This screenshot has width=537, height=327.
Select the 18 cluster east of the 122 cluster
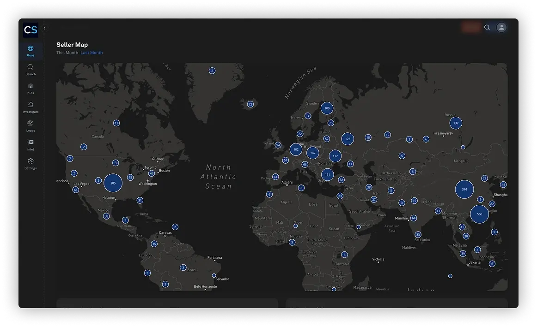tap(368, 138)
